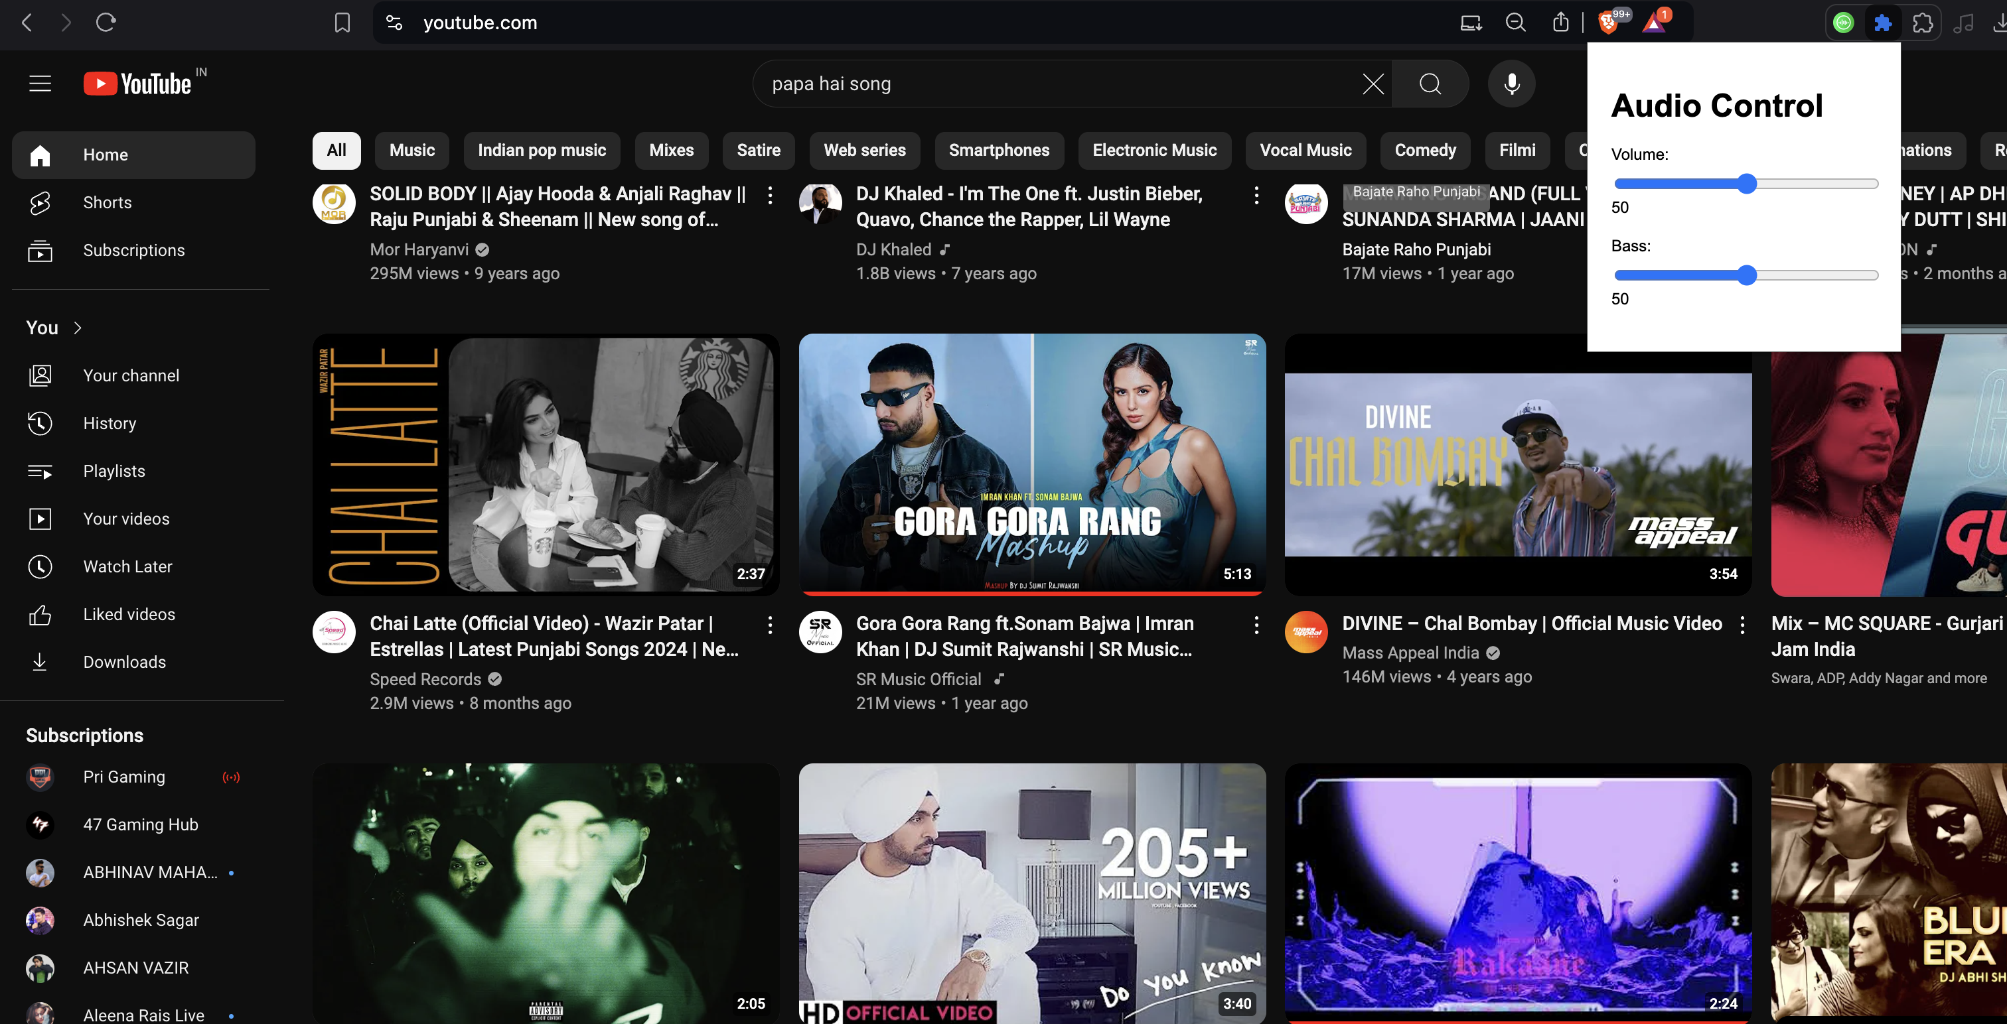Click the Bass slider in Audio Control
This screenshot has width=2007, height=1024.
(1746, 275)
